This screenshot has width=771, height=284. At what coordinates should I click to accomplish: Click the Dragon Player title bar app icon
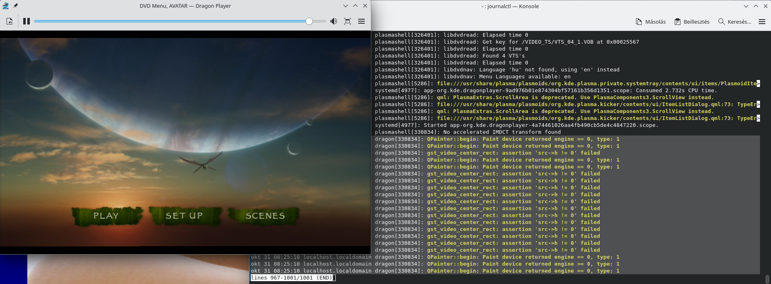pos(6,6)
